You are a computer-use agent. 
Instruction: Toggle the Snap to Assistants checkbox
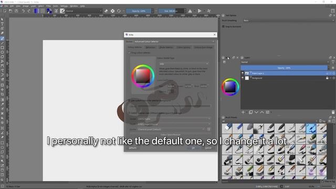(x=223, y=26)
